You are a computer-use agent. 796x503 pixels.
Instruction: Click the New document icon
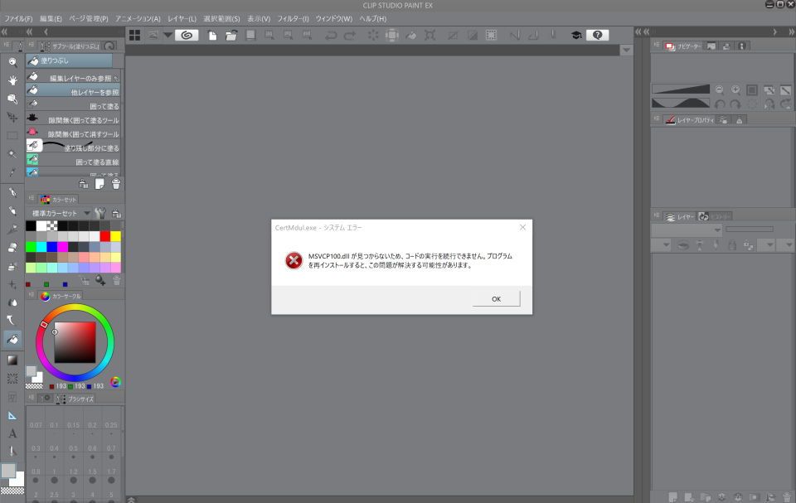click(x=213, y=35)
